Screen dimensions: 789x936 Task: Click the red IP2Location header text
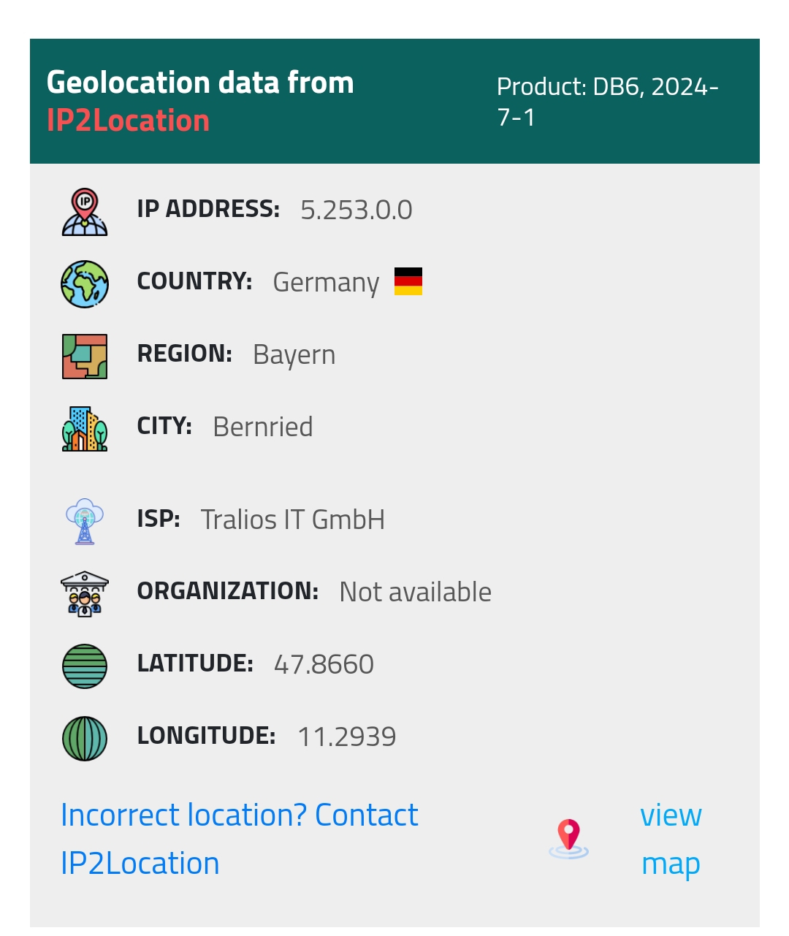128,121
